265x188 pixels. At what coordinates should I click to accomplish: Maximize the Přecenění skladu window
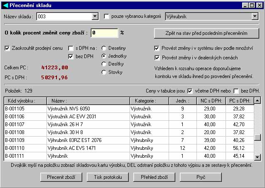(252, 5)
